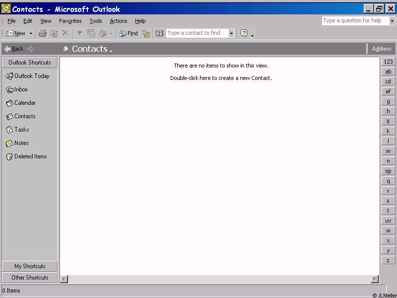This screenshot has width=397, height=298.
Task: Open the View menu
Action: click(x=46, y=21)
